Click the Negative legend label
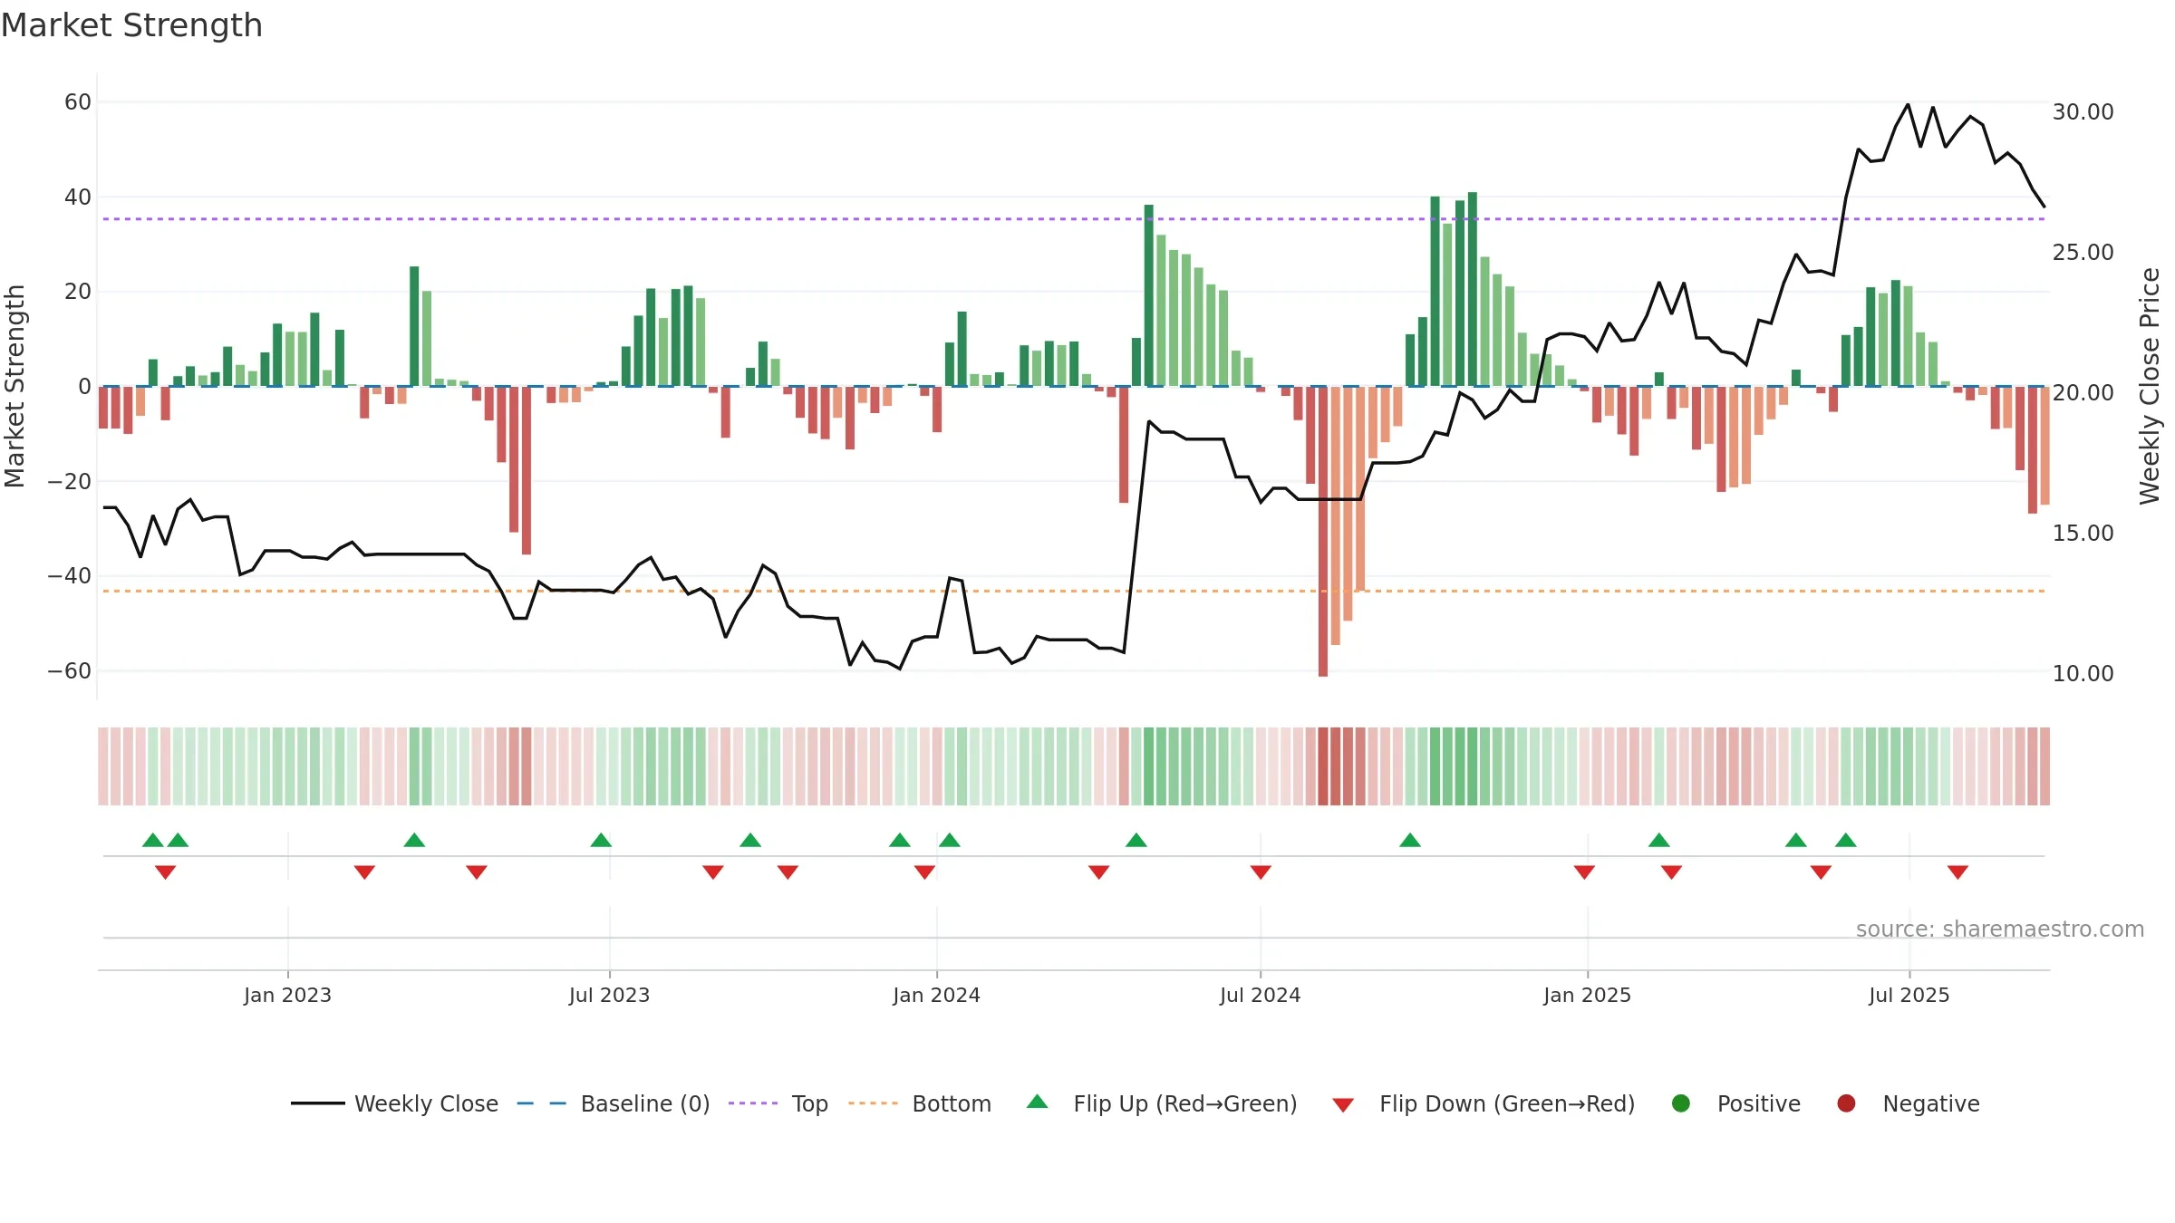Image resolution: width=2175 pixels, height=1223 pixels. point(1931,1103)
